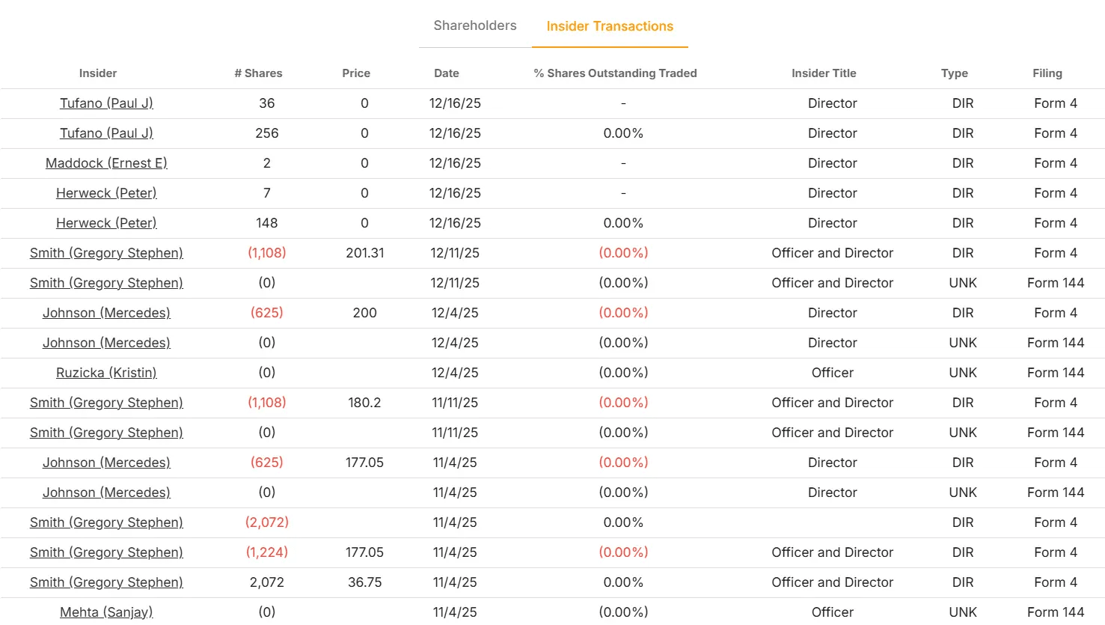This screenshot has width=1105, height=625.
Task: Select the Insider Transactions tab
Action: click(x=610, y=26)
